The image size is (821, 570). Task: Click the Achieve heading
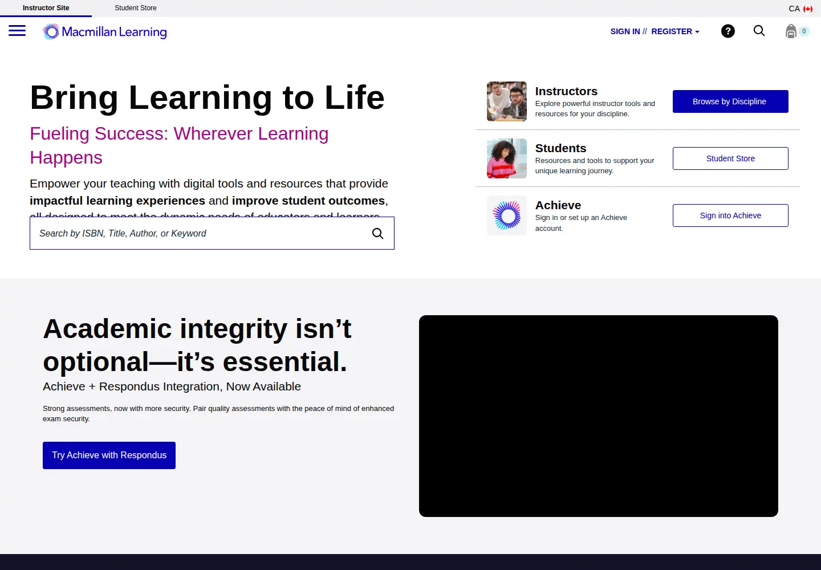(x=558, y=205)
